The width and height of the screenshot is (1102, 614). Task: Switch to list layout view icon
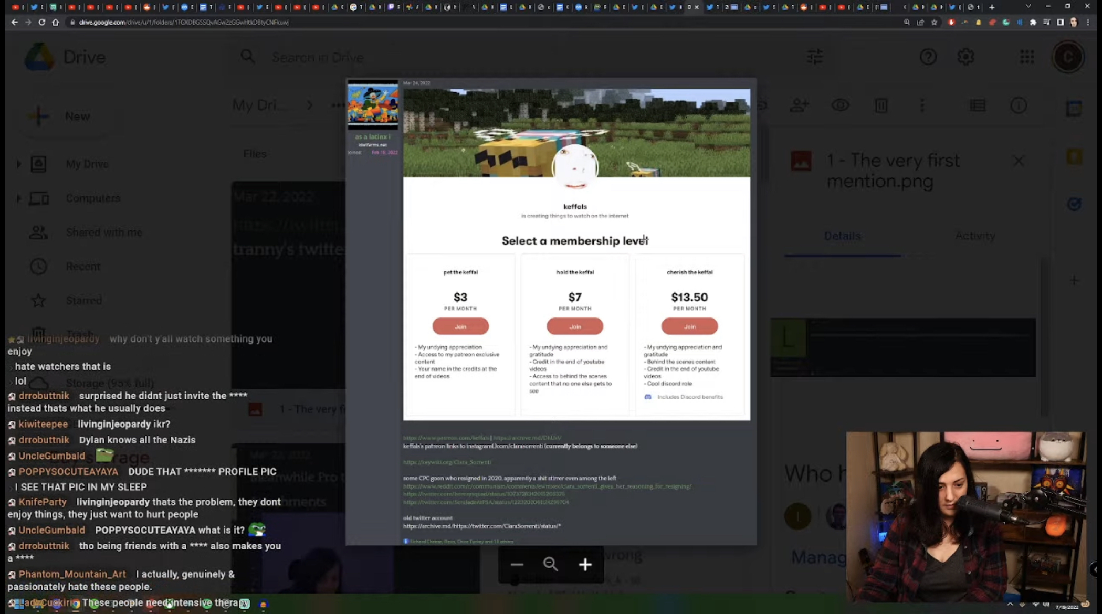[x=978, y=105]
